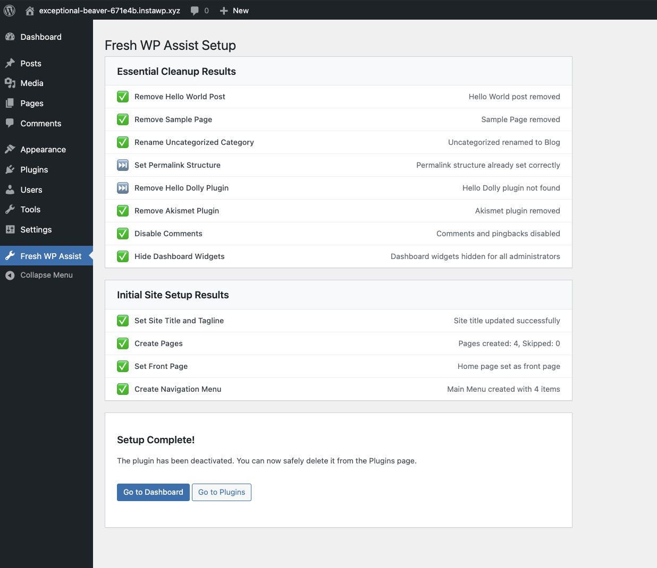Click green checkmark beside Remove Hello World Post
This screenshot has width=657, height=568.
[x=123, y=97]
